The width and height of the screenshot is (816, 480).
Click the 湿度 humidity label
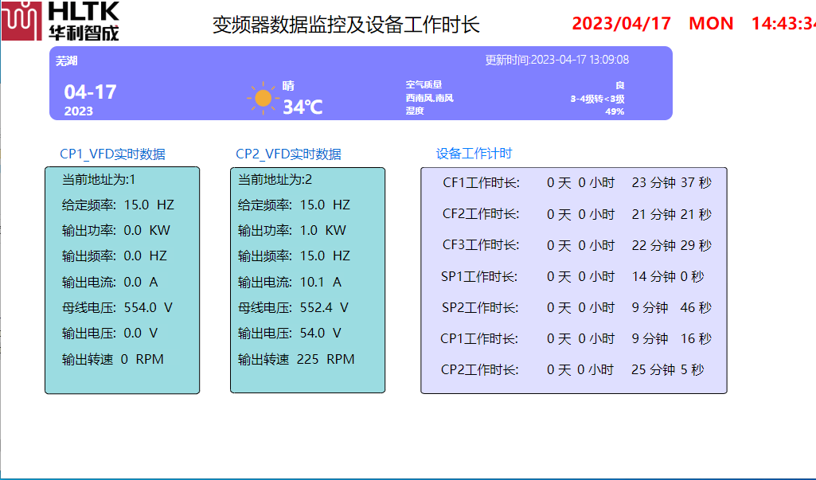[x=415, y=111]
